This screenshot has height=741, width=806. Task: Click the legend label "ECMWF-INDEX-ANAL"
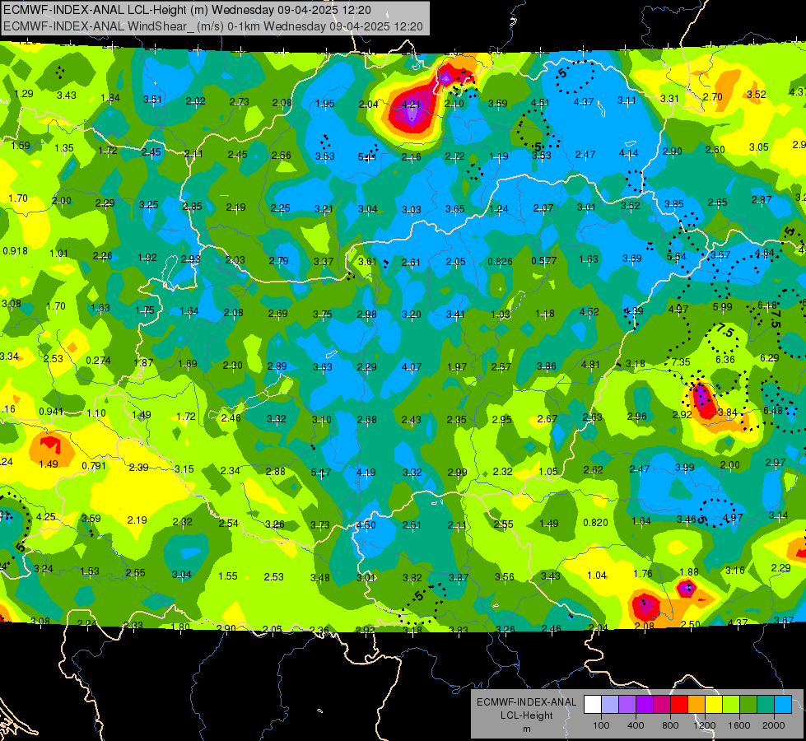pyautogui.click(x=526, y=702)
